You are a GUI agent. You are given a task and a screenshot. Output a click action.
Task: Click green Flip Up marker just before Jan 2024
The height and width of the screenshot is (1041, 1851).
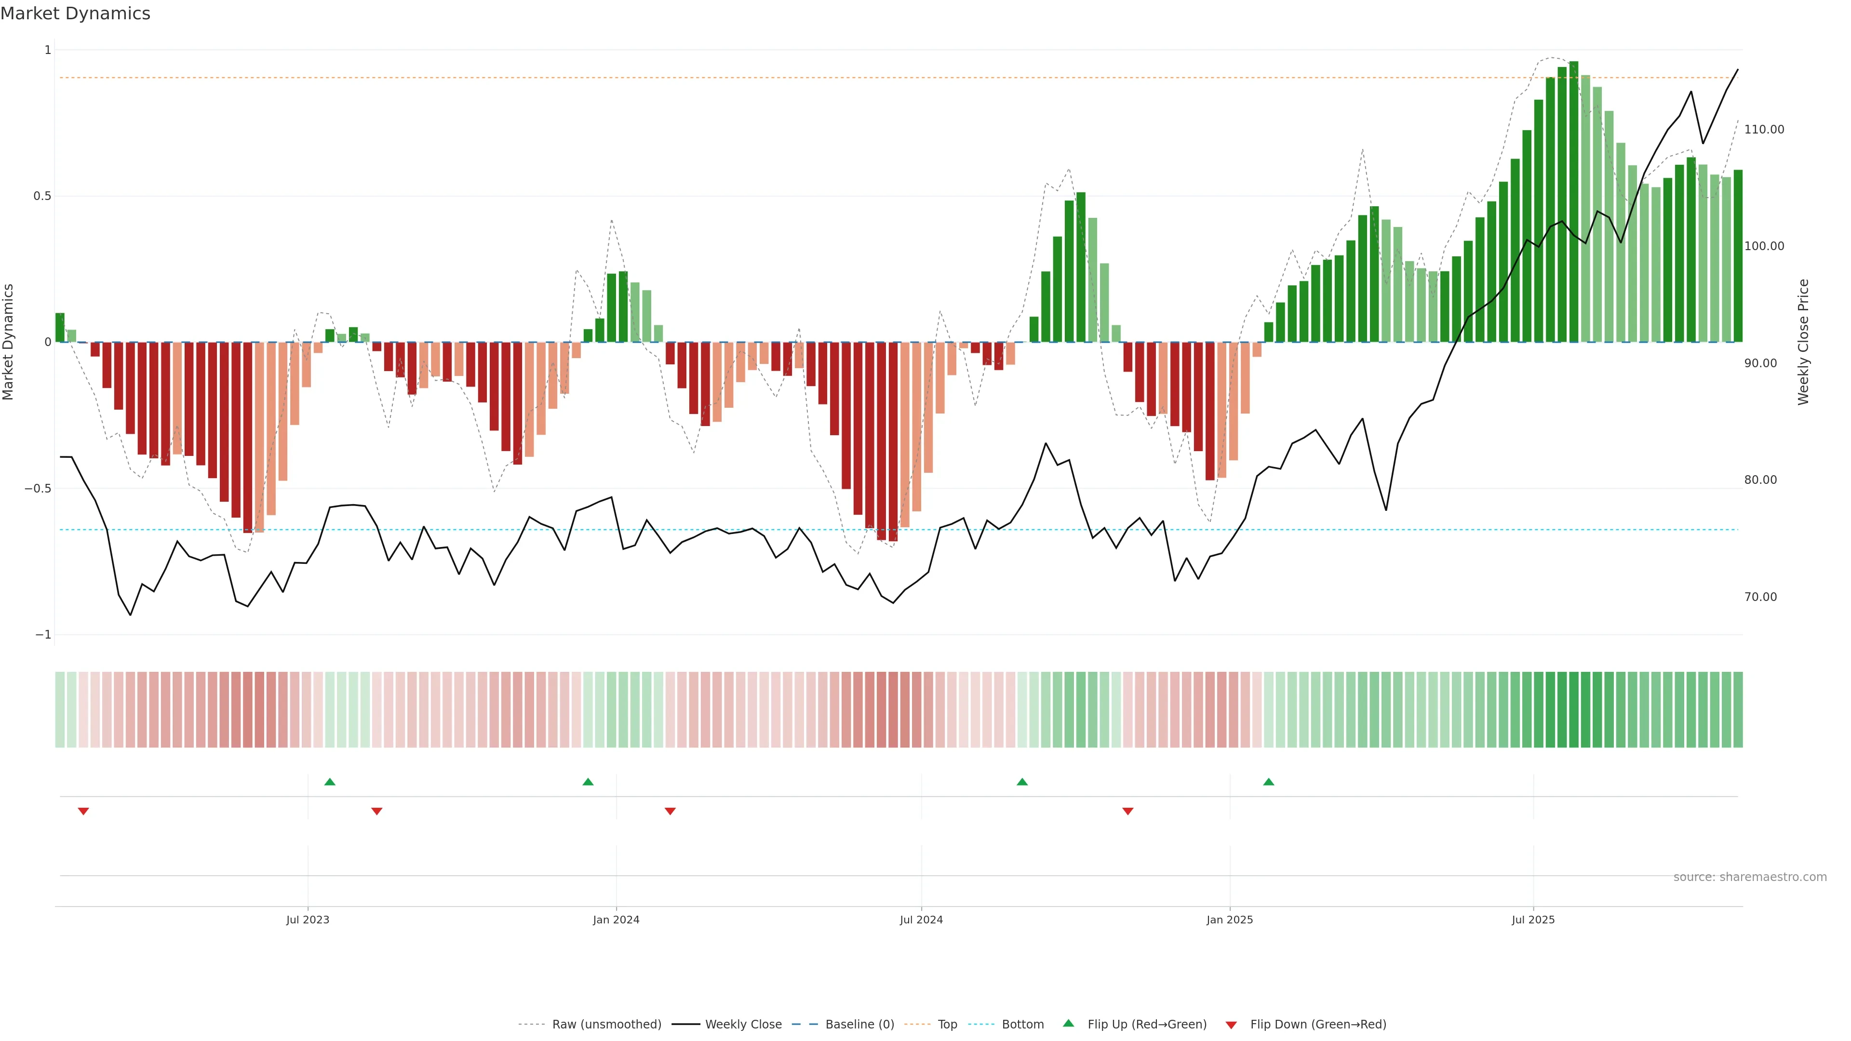click(x=588, y=782)
